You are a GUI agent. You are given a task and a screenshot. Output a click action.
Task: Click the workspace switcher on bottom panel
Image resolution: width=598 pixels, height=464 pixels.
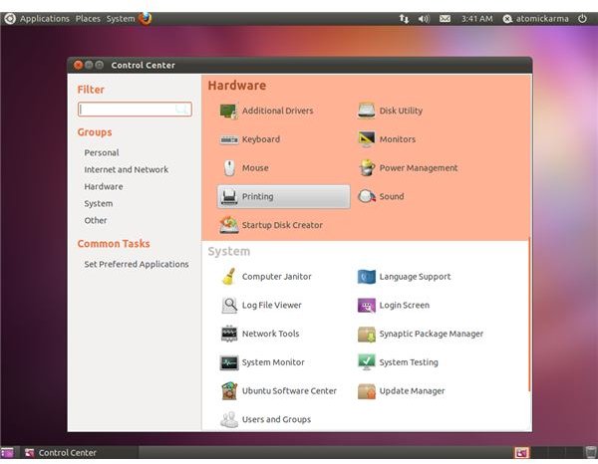click(547, 453)
